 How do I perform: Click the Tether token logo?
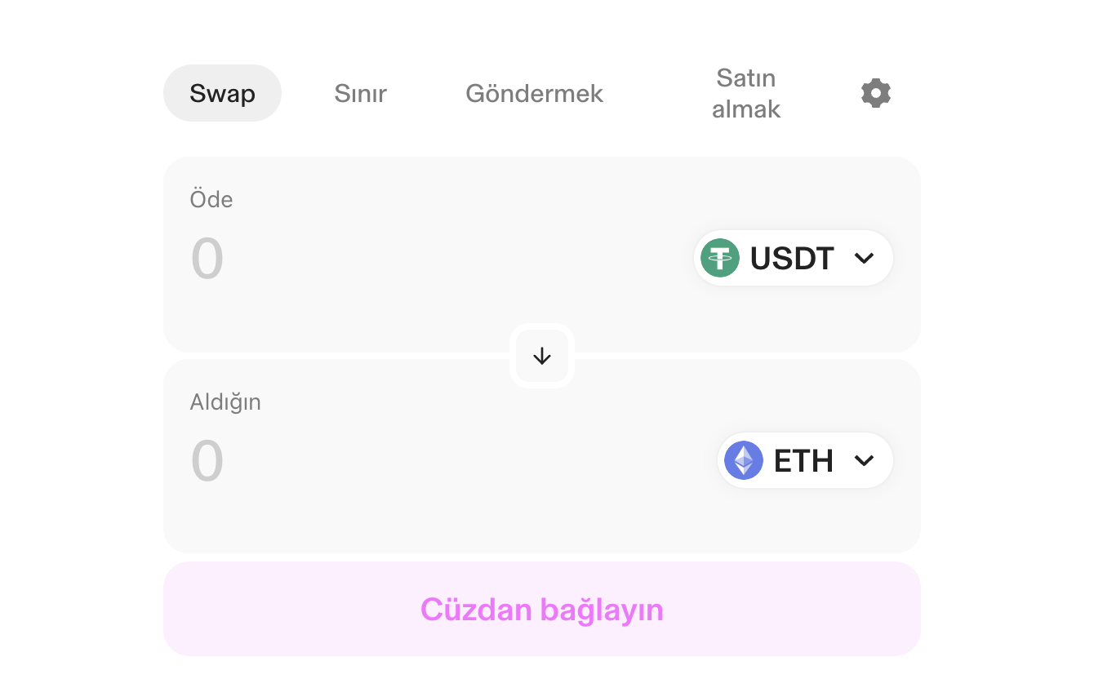coord(719,258)
